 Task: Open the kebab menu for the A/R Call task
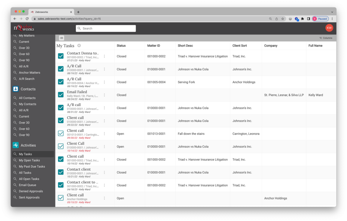[x=104, y=69]
